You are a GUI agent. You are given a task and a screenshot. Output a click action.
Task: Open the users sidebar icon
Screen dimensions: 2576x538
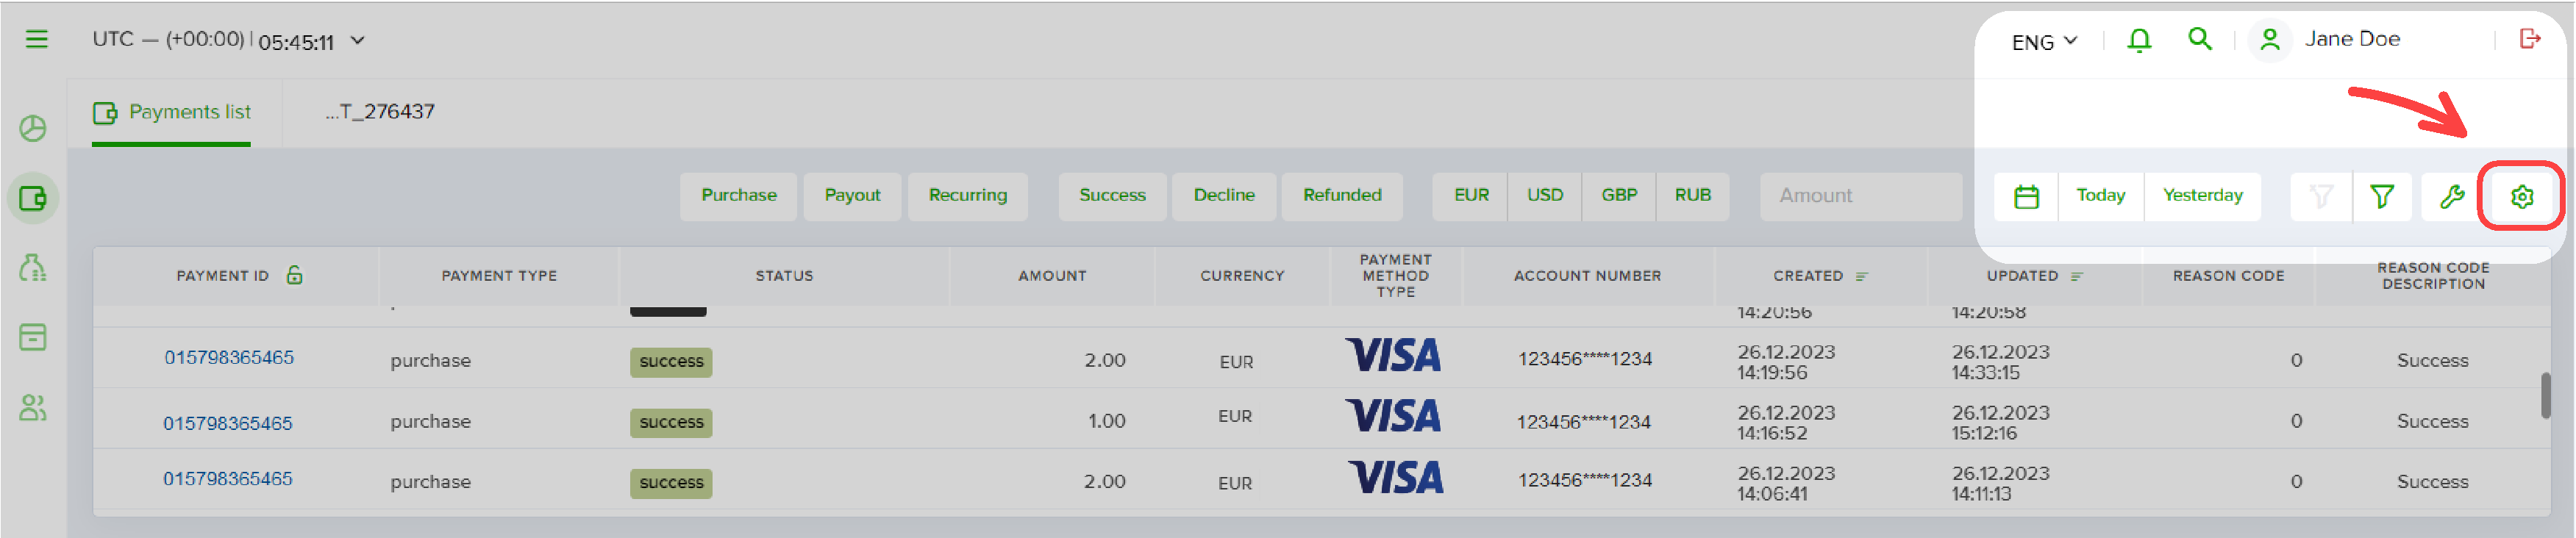(33, 408)
